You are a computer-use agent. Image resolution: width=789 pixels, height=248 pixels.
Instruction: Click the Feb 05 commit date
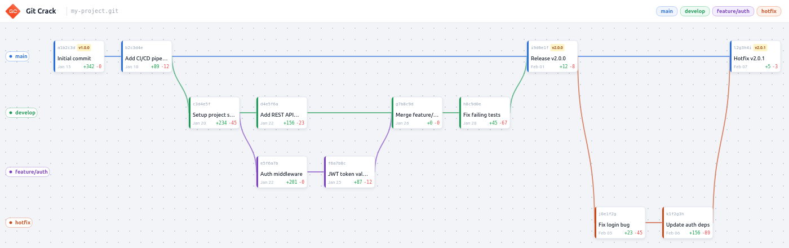coord(605,233)
